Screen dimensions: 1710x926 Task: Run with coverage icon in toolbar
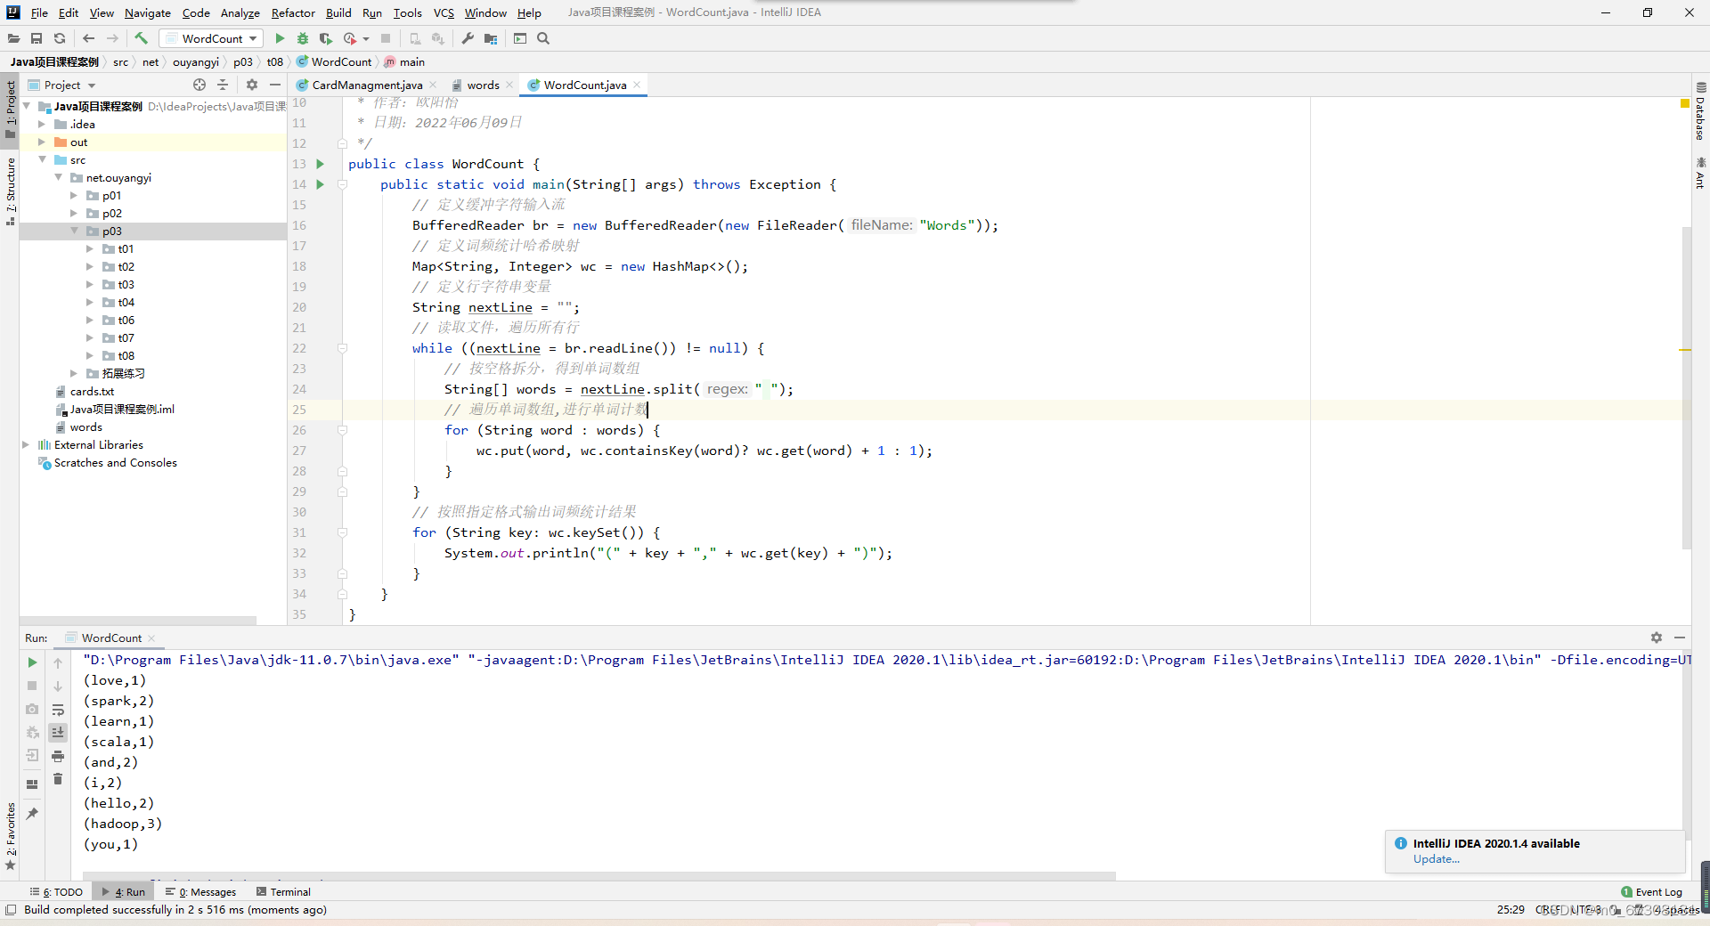[326, 38]
